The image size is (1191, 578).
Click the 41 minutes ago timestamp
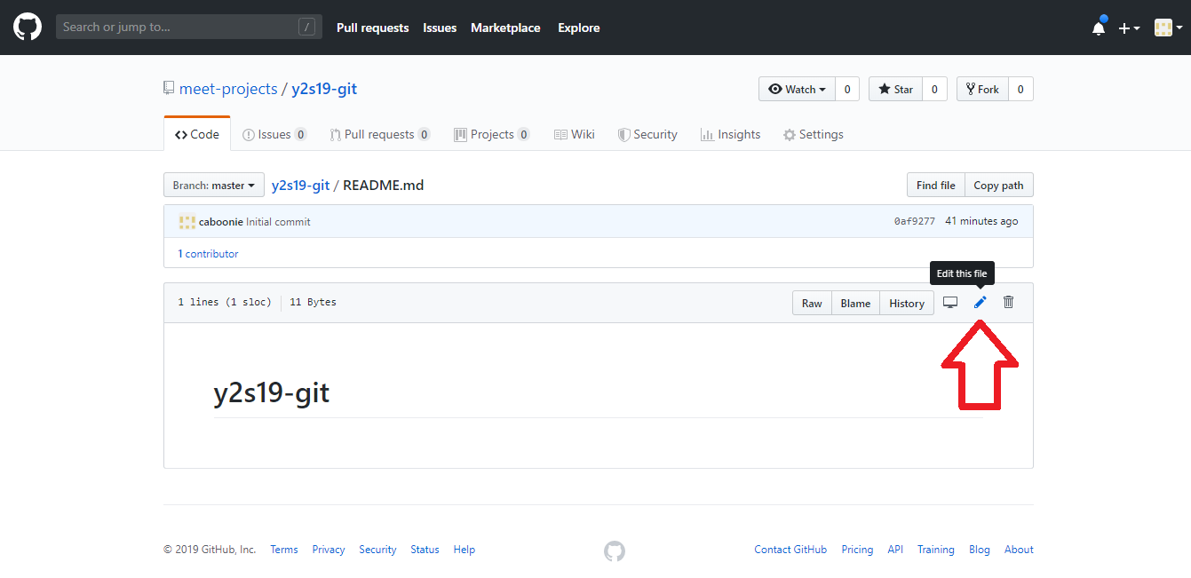pyautogui.click(x=981, y=221)
